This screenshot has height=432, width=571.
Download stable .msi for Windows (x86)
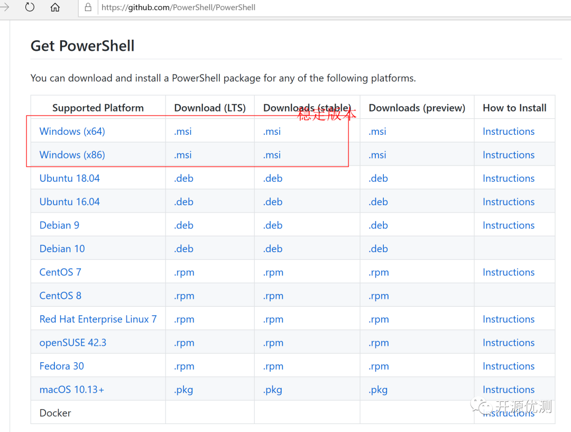tap(272, 155)
